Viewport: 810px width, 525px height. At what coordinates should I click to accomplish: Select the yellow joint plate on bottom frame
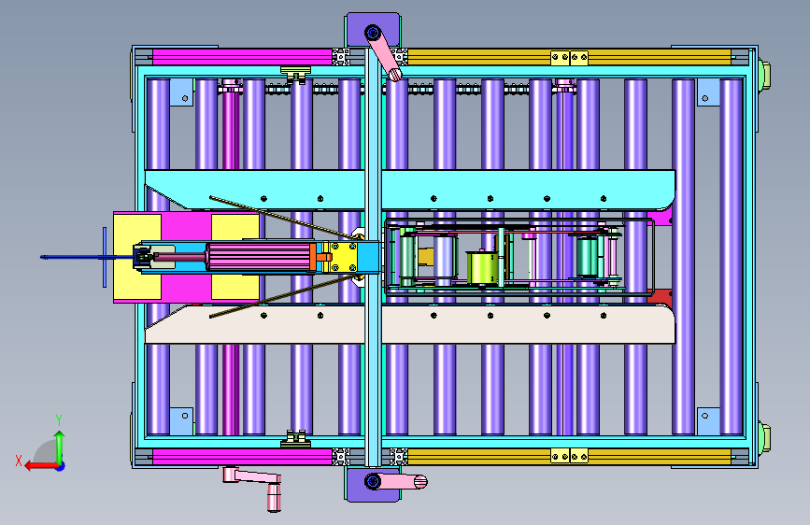[x=569, y=456]
